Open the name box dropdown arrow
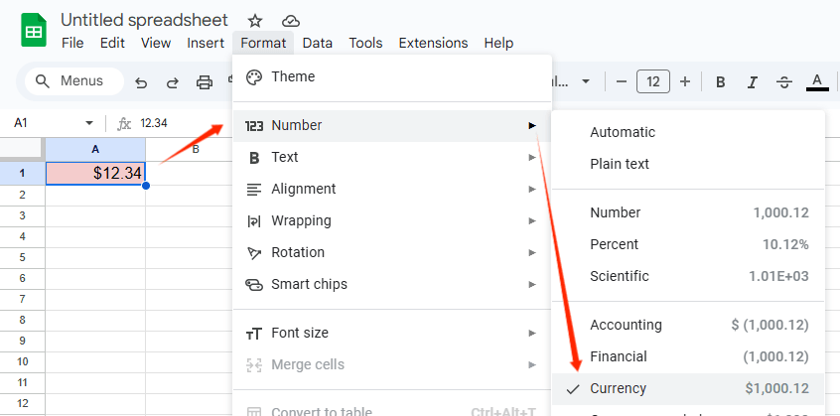The height and width of the screenshot is (416, 840). [89, 123]
